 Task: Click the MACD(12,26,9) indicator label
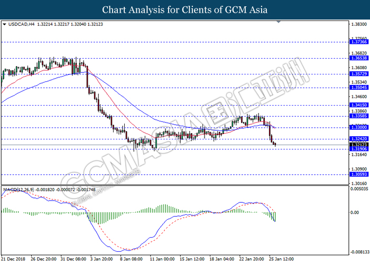click(x=18, y=190)
